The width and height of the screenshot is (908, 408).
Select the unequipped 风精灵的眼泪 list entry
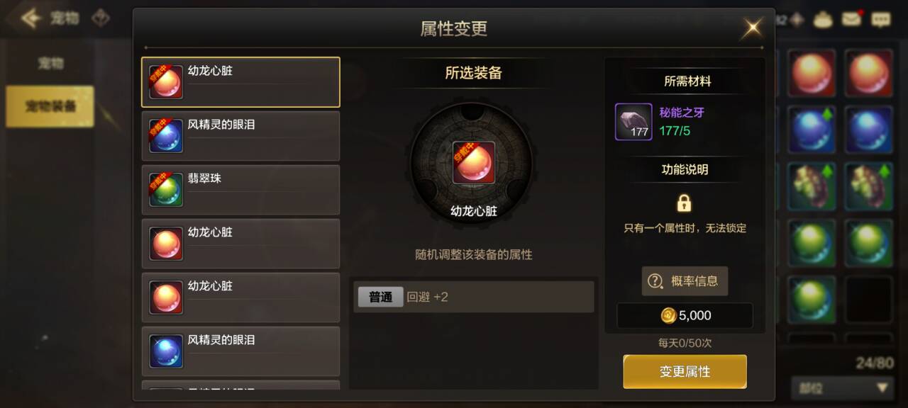240,351
